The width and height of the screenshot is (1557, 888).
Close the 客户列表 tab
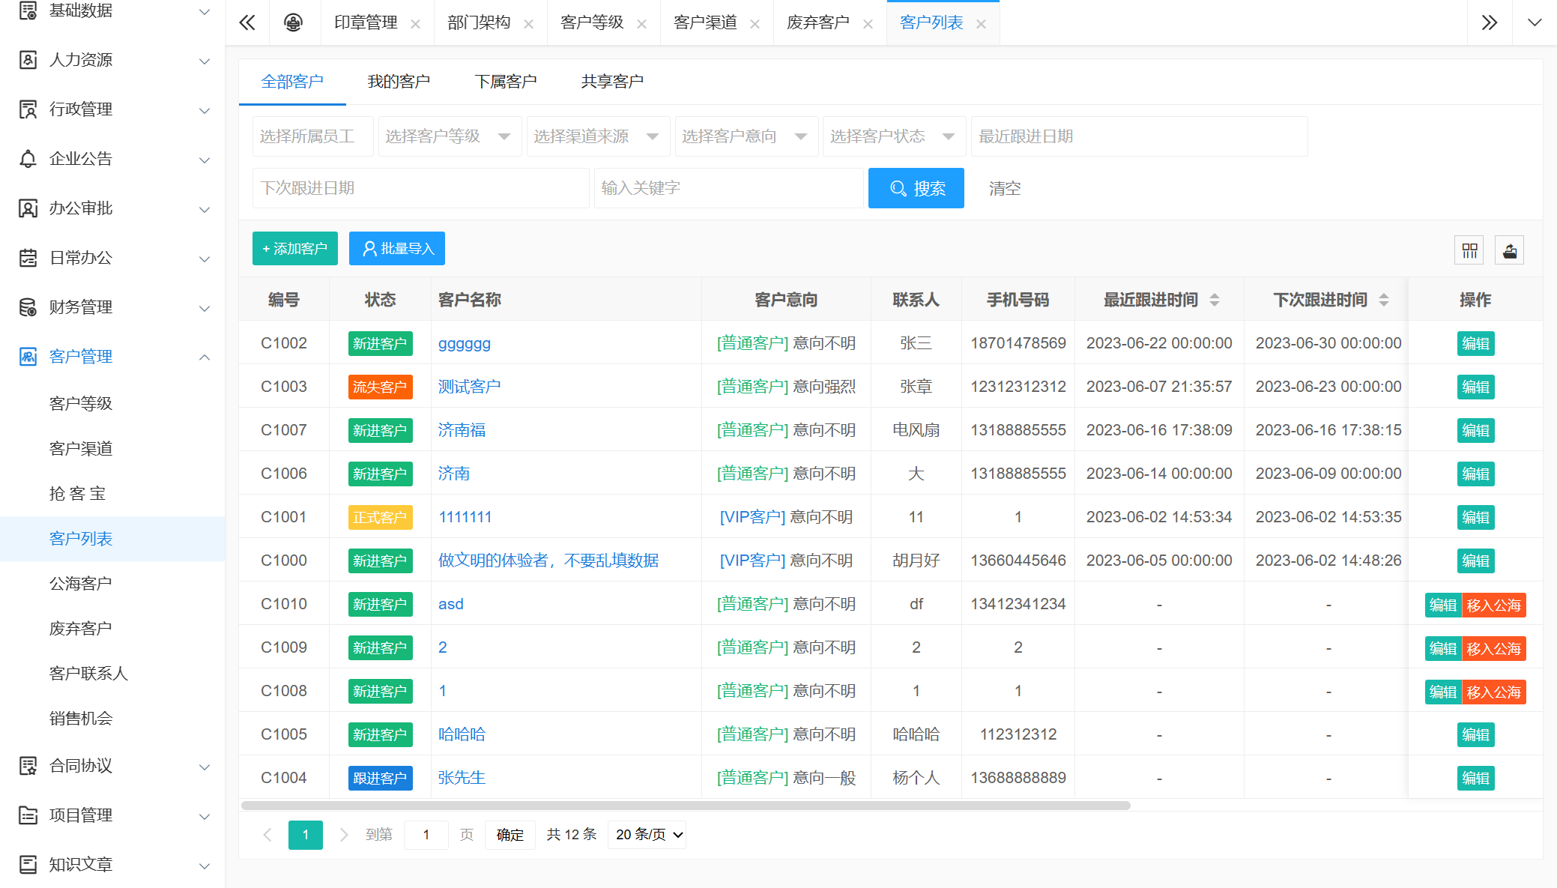click(981, 24)
